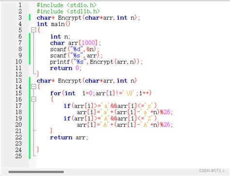Click the scanf "%s" line
The height and width of the screenshot is (176, 230).
click(76, 55)
